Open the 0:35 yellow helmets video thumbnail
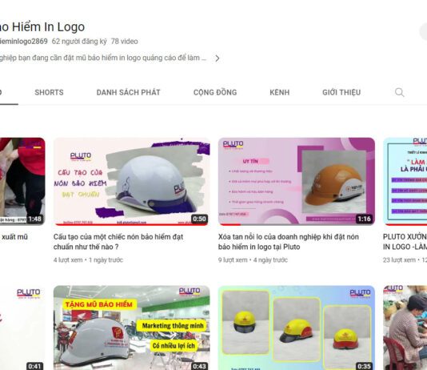The image size is (427, 370). pos(297,328)
